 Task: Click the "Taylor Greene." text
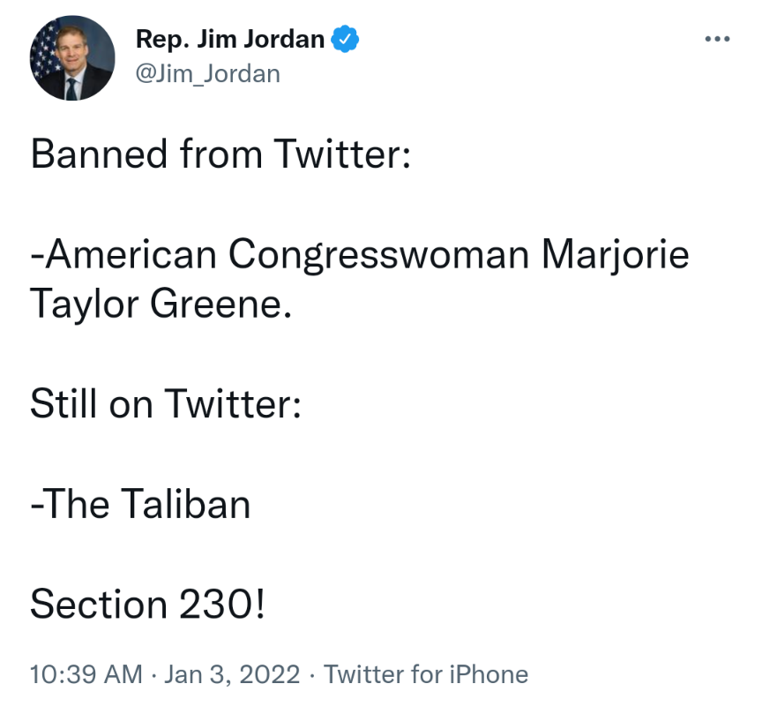coord(160,304)
